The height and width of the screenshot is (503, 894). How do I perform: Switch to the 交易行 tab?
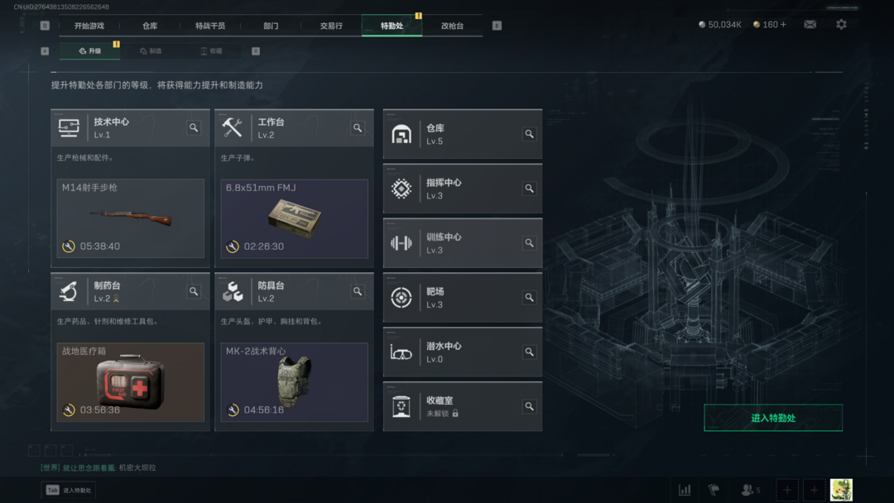click(331, 26)
